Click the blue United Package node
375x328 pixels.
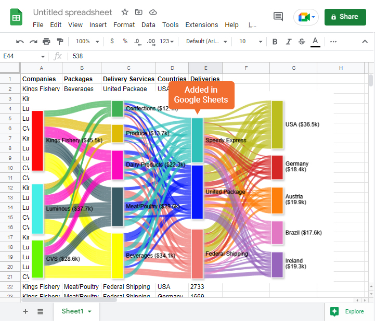coord(197,192)
